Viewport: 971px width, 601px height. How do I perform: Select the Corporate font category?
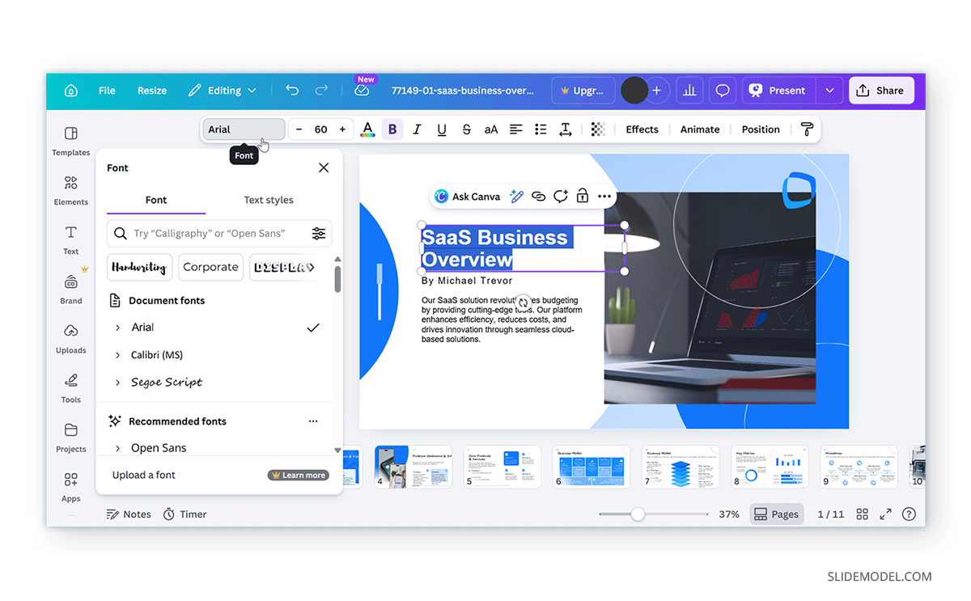pyautogui.click(x=210, y=267)
